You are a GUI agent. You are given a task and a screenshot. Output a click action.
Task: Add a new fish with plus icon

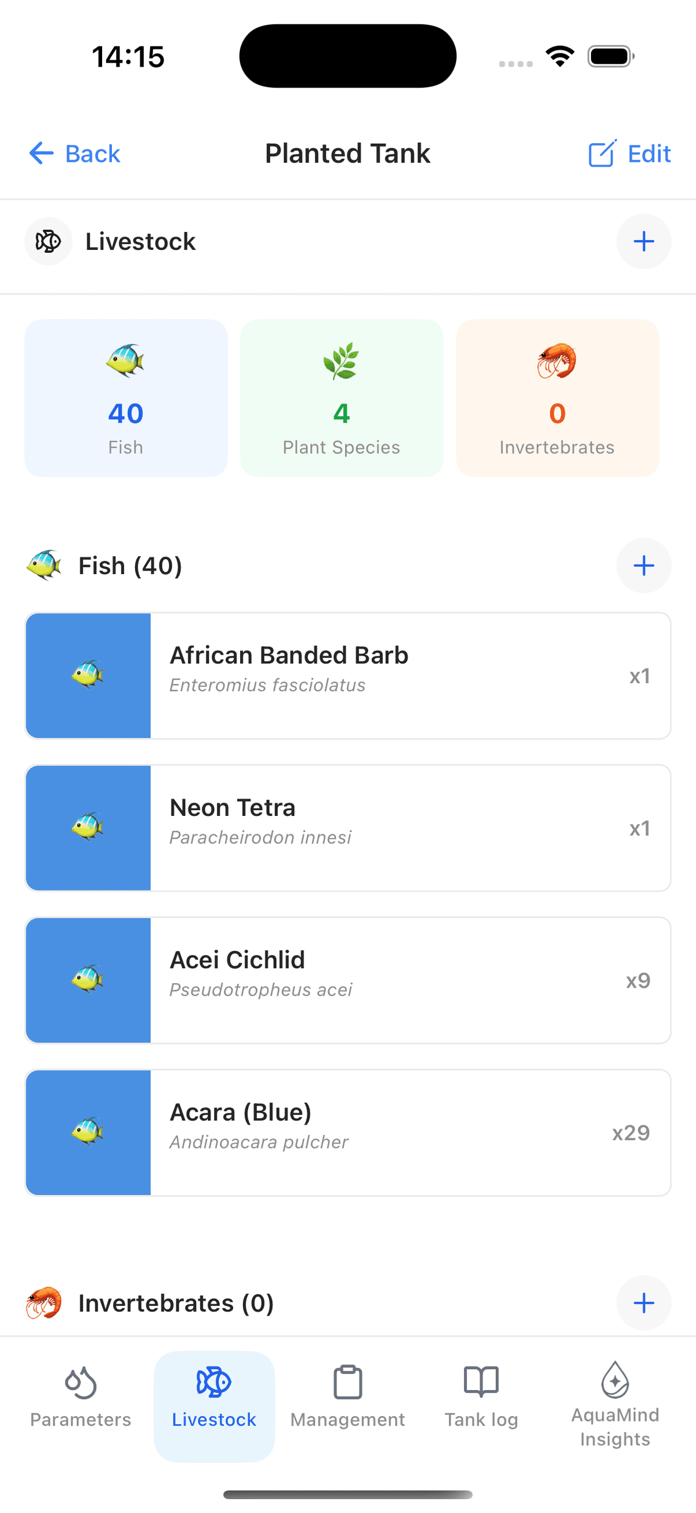(x=643, y=565)
